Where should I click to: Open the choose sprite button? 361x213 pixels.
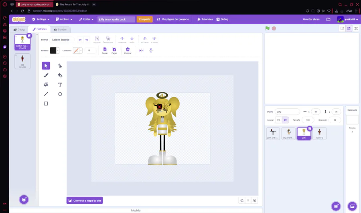(x=336, y=206)
